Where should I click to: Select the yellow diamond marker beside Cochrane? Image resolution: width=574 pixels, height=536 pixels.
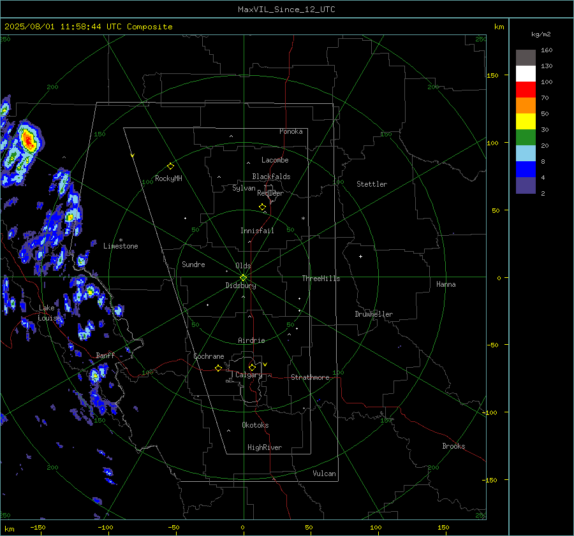pos(218,368)
